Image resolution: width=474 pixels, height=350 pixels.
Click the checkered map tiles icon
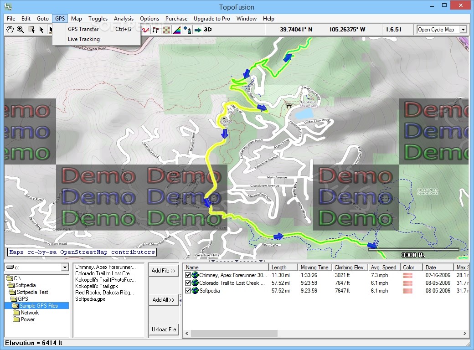tap(166, 30)
